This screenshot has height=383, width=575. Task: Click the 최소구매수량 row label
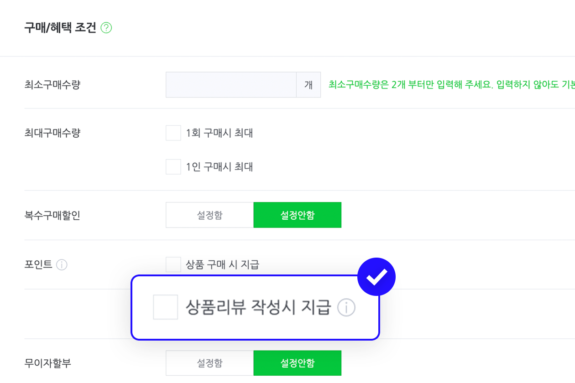(x=52, y=85)
